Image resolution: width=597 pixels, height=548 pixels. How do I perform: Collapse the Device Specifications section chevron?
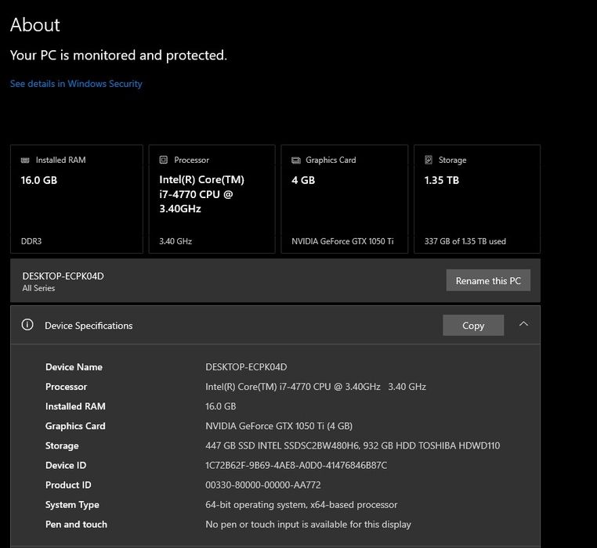coord(524,324)
